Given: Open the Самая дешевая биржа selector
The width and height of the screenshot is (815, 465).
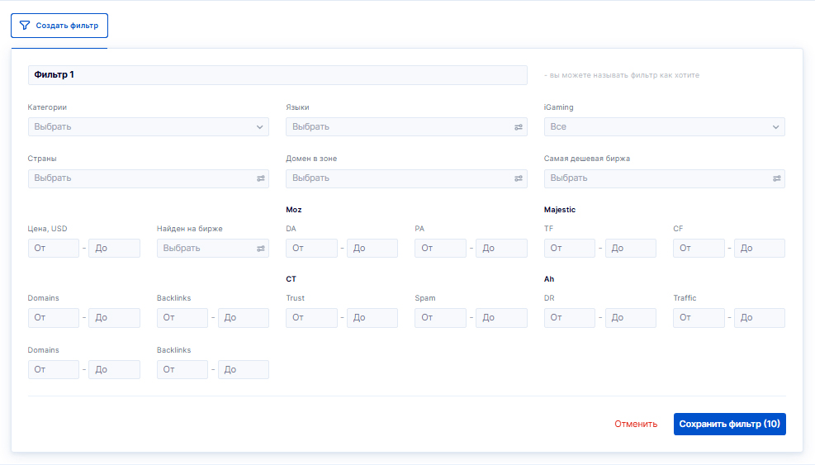Looking at the screenshot, I should (664, 178).
